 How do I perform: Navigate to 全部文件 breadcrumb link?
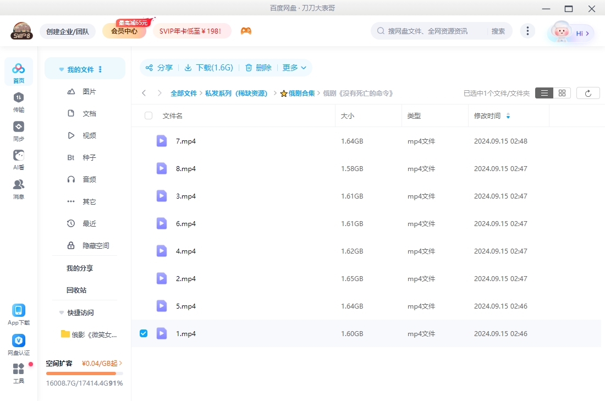coord(183,94)
